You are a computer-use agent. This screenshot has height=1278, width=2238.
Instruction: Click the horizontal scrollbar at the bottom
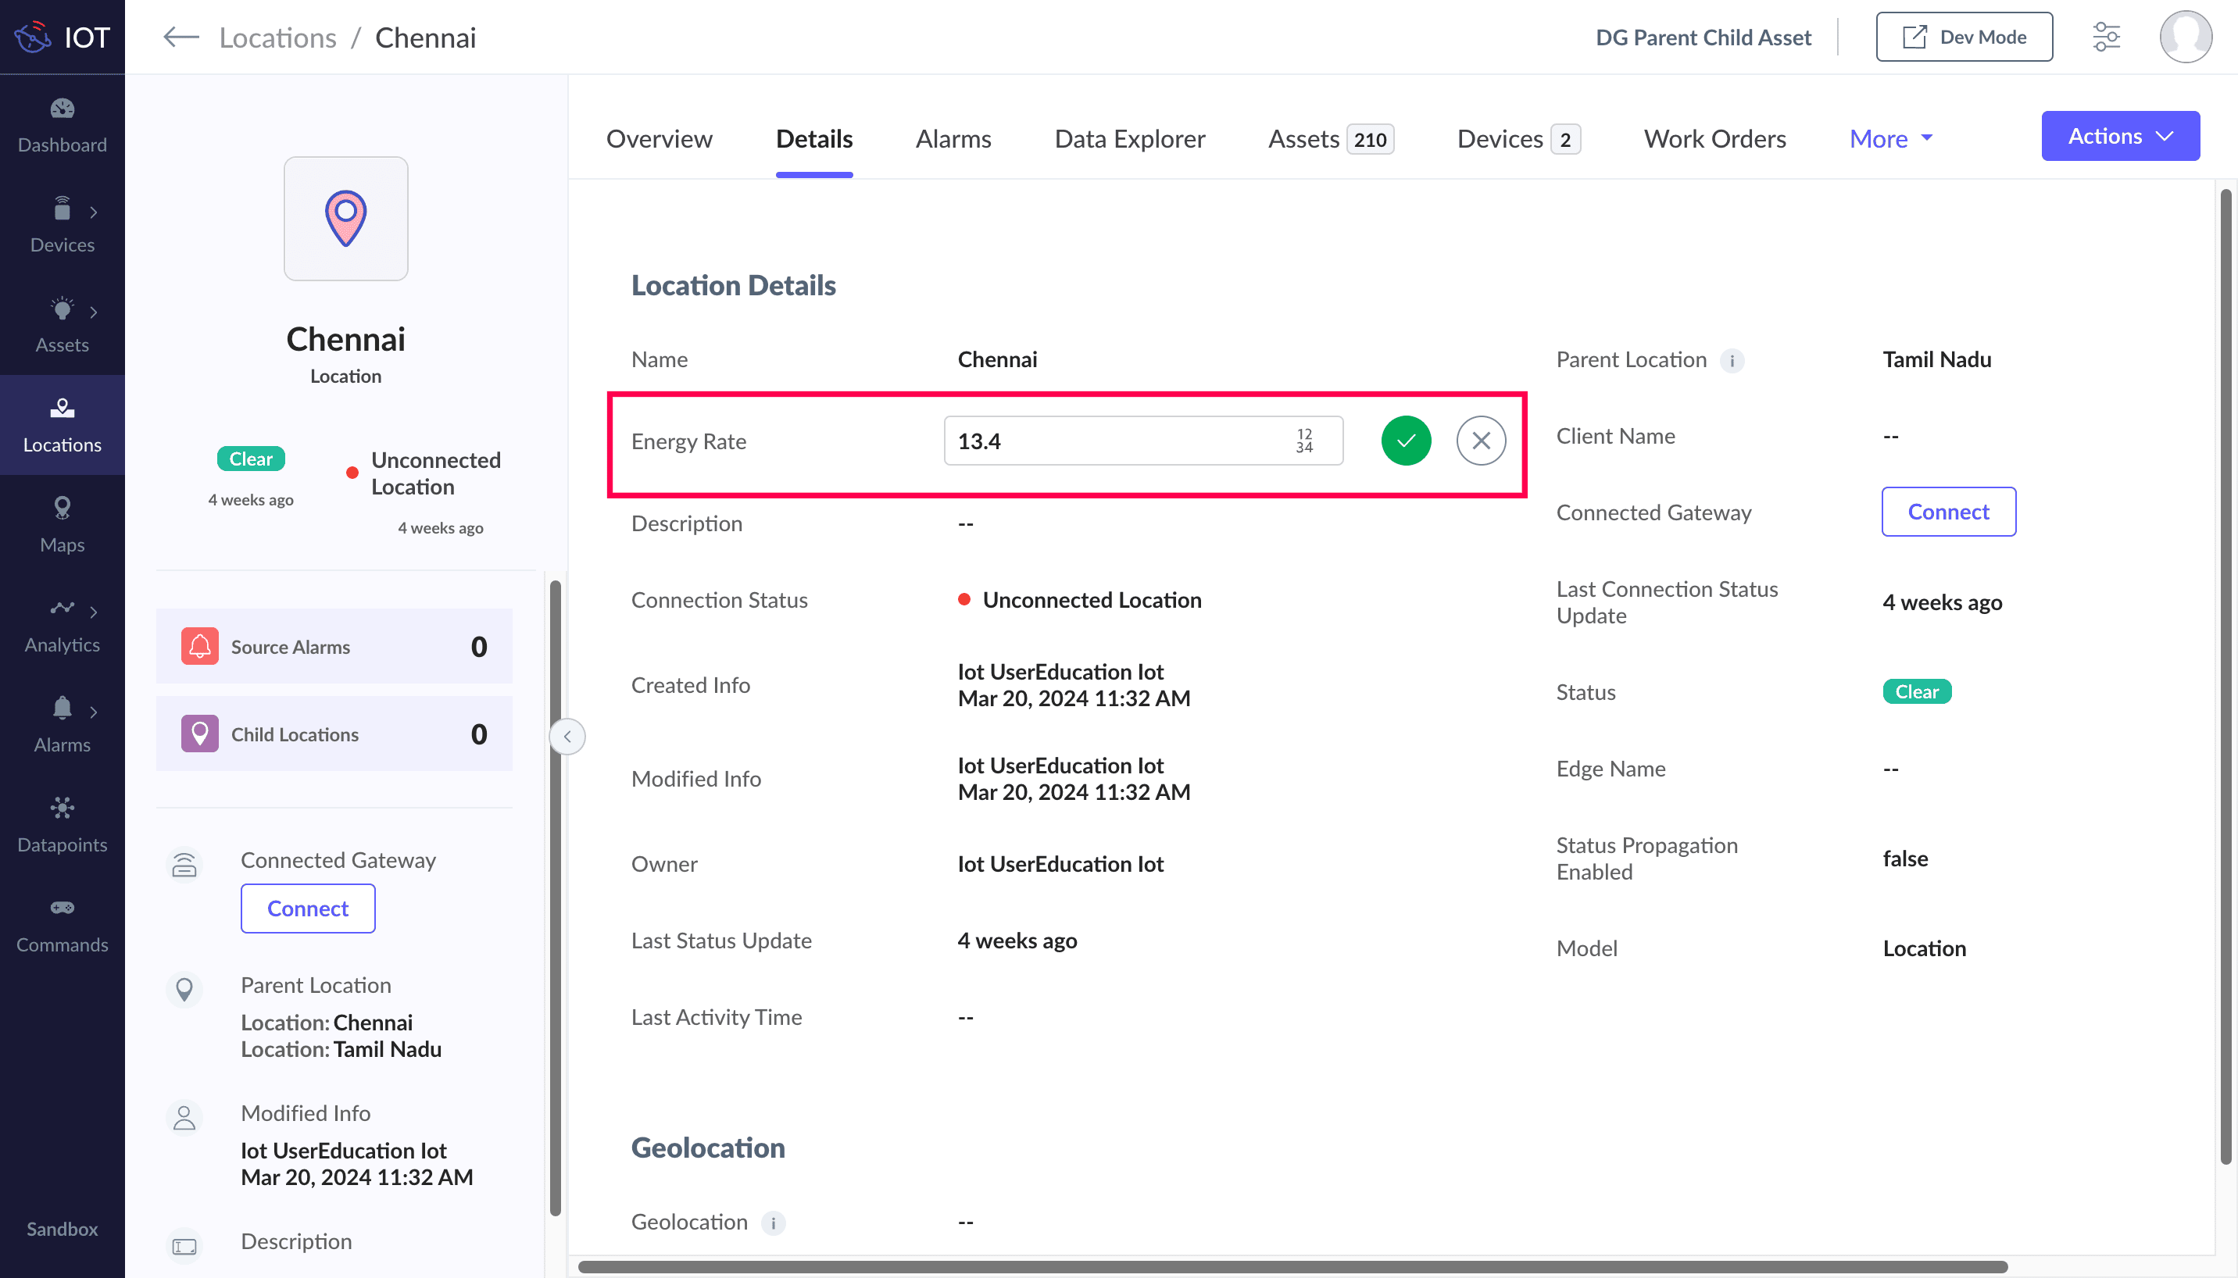coord(1291,1266)
